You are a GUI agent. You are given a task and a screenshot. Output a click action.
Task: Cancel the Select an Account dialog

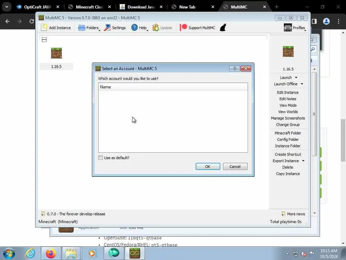[x=235, y=167]
